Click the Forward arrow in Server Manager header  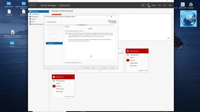click(34, 5)
